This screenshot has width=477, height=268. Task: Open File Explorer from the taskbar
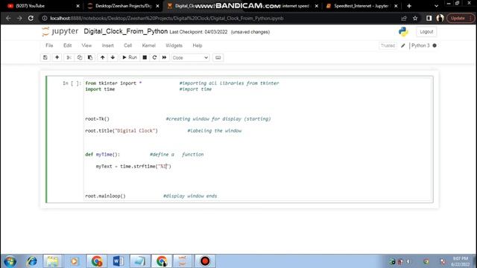coord(52,261)
